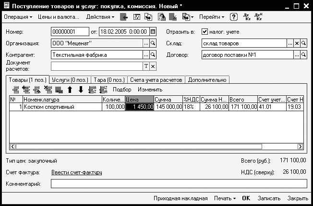This screenshot has width=313, height=206.
Task: Add a new row to goods table
Action: [15, 90]
